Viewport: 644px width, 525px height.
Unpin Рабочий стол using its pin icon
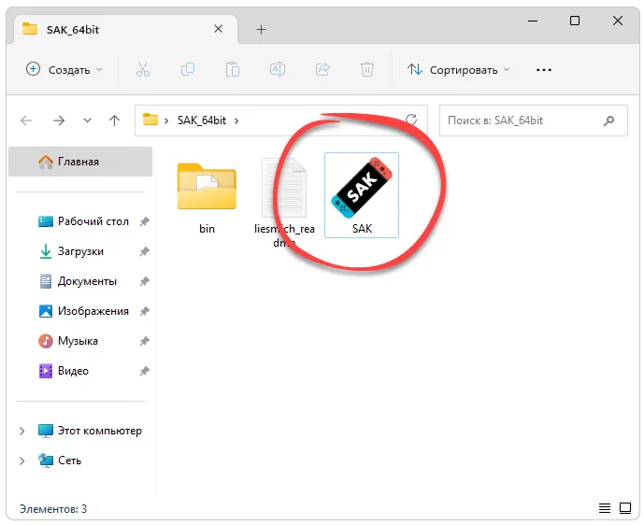(x=144, y=221)
